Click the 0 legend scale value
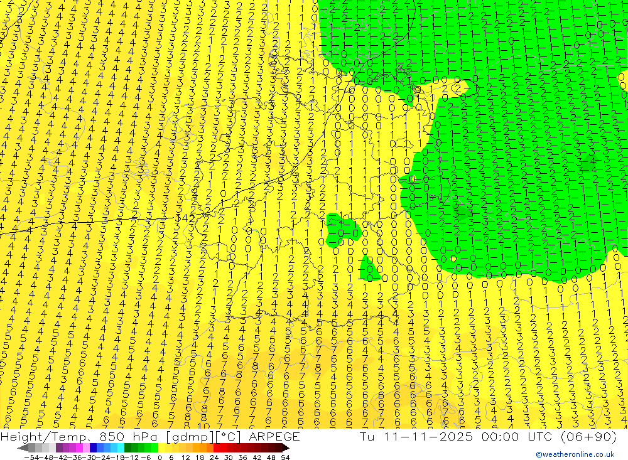628x460 pixels. tap(160, 457)
